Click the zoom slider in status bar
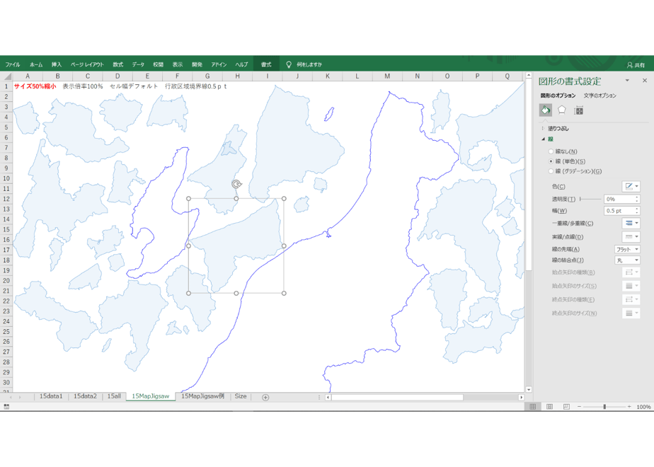 click(x=604, y=407)
